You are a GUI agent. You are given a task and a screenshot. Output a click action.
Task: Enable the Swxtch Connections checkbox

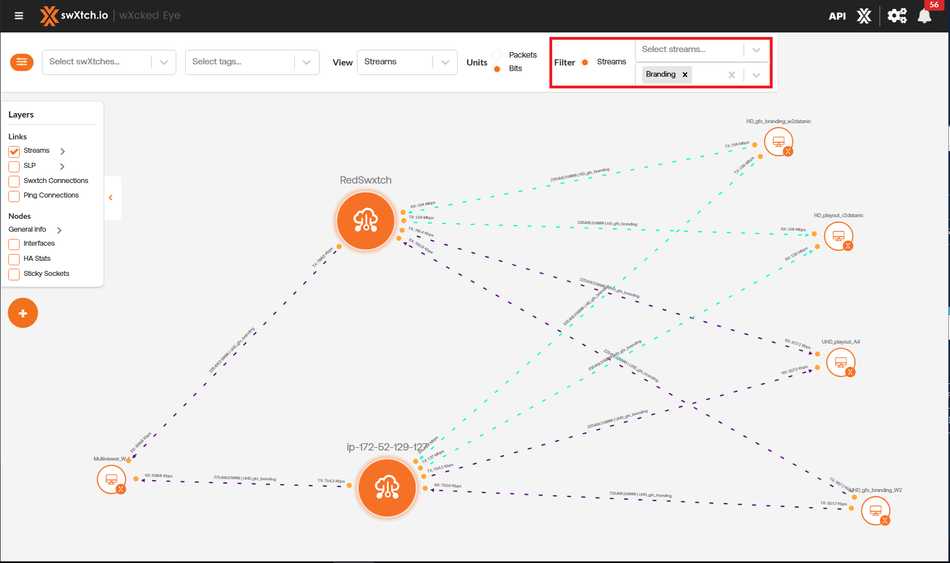click(x=14, y=181)
